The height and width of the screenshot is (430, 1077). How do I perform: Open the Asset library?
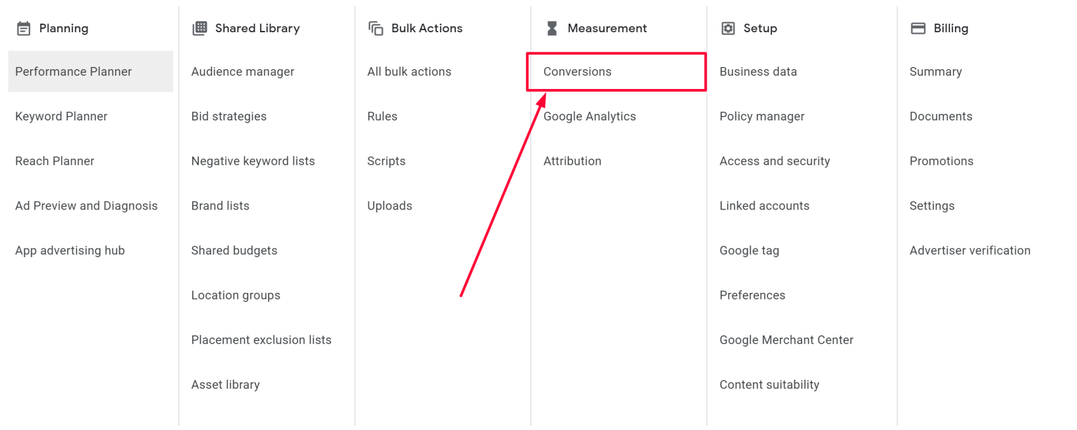(x=225, y=384)
